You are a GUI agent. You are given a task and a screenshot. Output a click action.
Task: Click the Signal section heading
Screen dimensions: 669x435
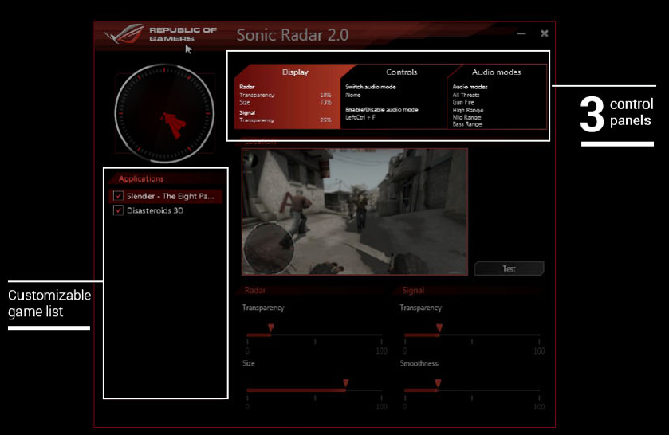[x=413, y=291]
